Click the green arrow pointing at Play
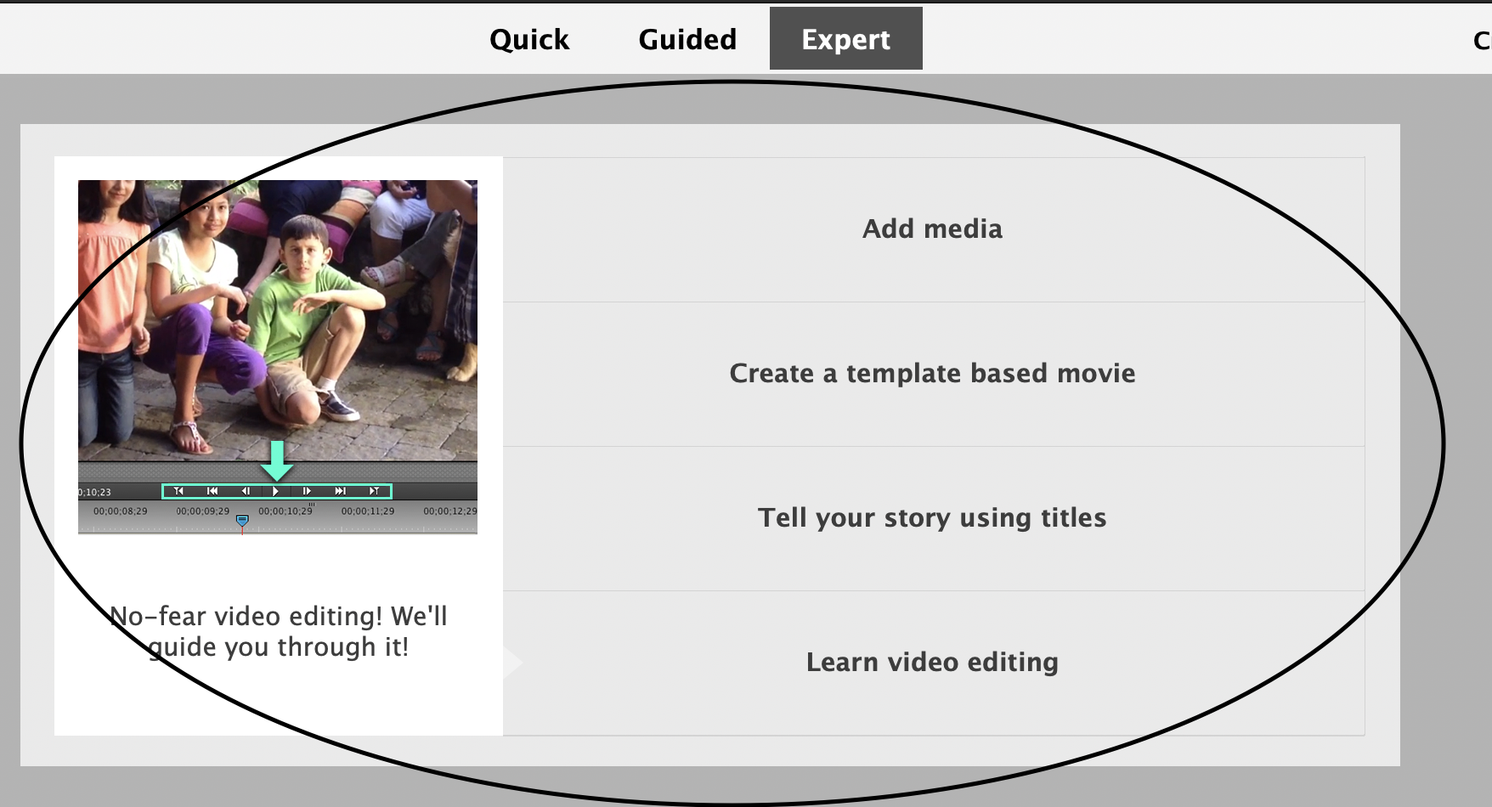The height and width of the screenshot is (807, 1492). tap(277, 461)
